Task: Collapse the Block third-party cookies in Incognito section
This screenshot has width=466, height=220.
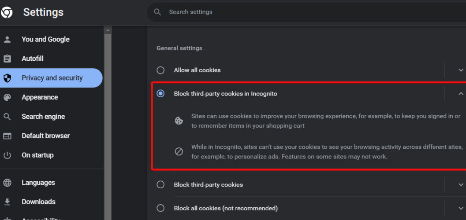Action: pyautogui.click(x=461, y=94)
